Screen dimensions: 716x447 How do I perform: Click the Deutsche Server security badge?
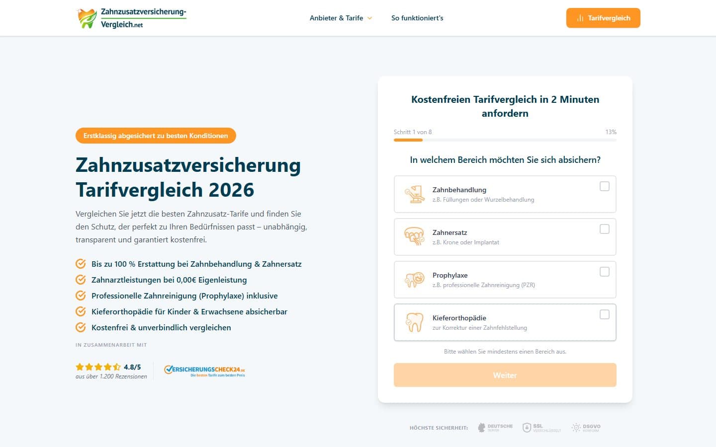(x=495, y=428)
